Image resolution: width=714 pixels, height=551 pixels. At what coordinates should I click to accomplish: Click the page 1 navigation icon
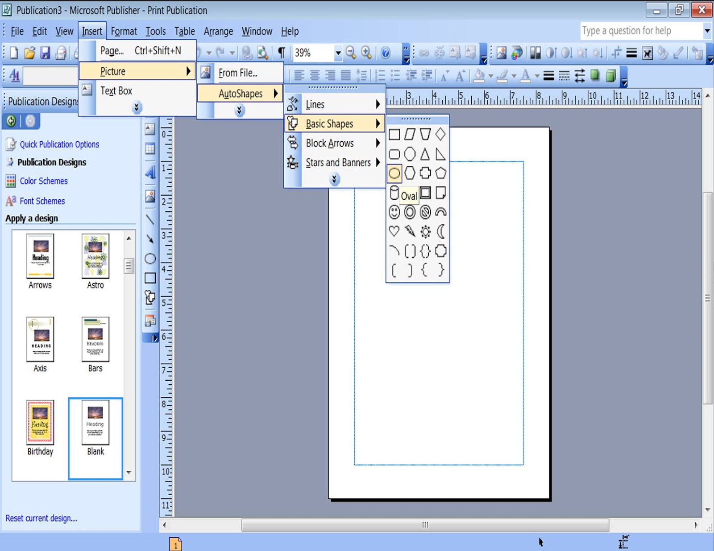coord(175,544)
